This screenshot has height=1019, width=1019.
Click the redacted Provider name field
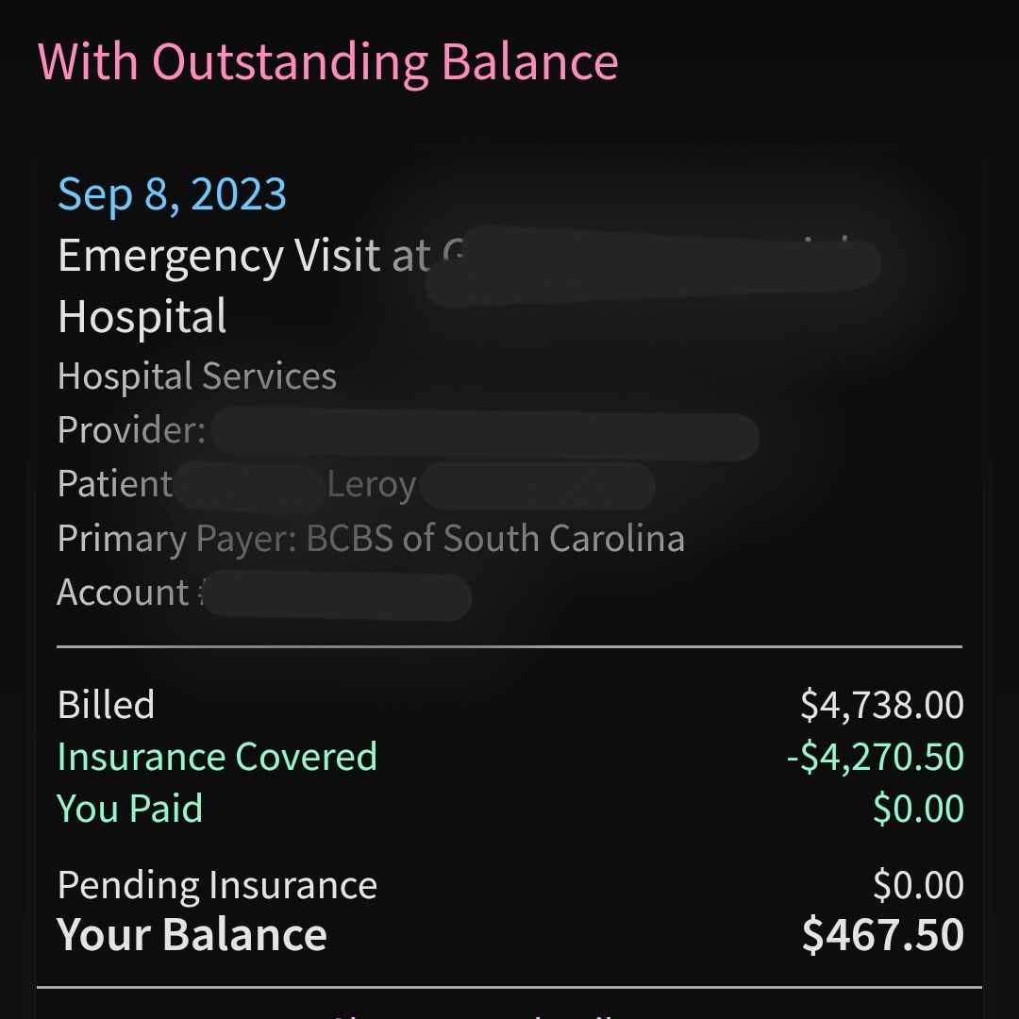[x=486, y=434]
